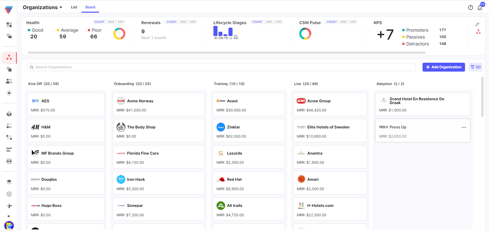The width and height of the screenshot is (489, 231).
Task: Click the Live (20 / 49) column header
Action: (306, 84)
